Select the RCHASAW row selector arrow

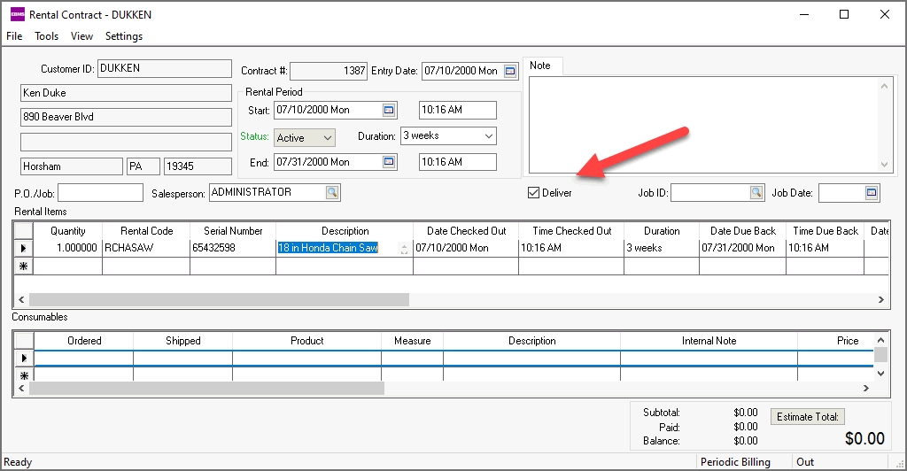(23, 248)
